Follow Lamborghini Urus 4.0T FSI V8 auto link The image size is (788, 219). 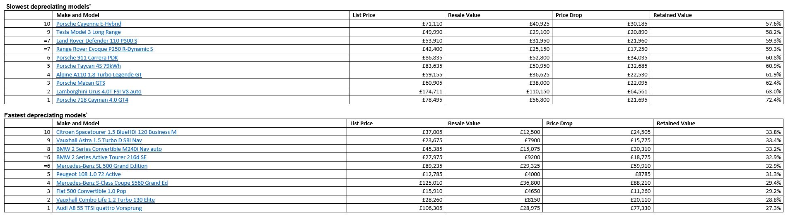99,92
